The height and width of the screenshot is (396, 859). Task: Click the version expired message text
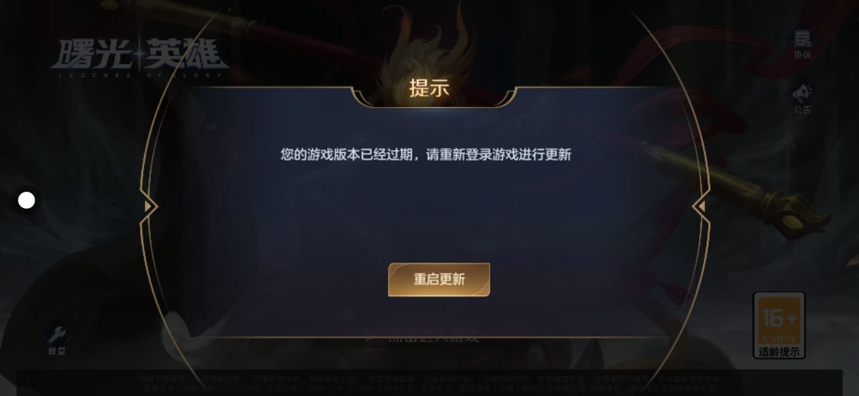point(426,155)
